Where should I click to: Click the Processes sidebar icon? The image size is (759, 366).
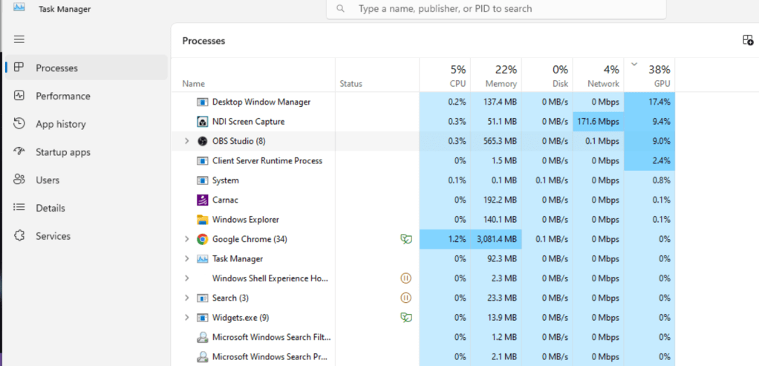click(x=19, y=68)
